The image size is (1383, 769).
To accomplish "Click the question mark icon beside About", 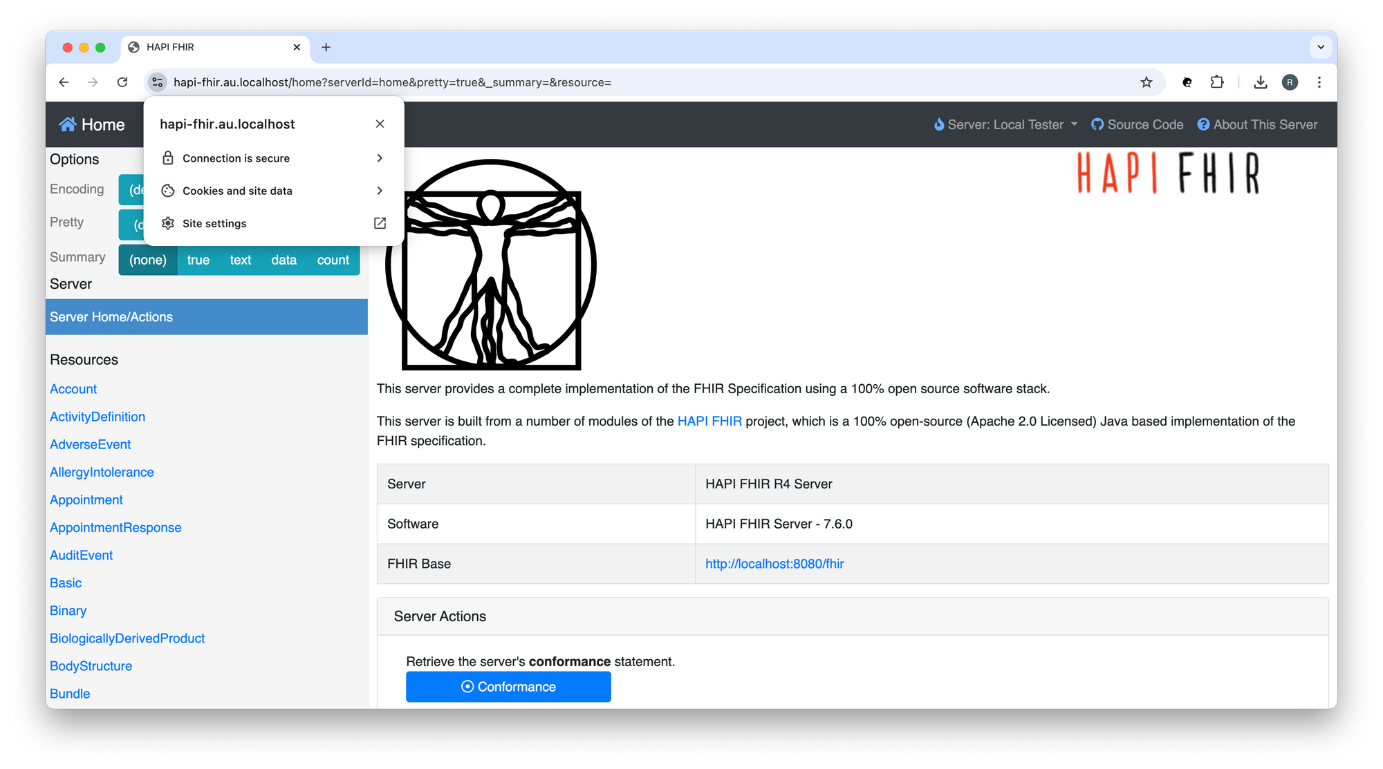I will [1204, 124].
